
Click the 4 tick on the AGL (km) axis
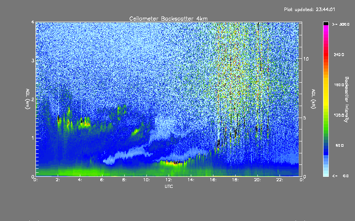[33, 22]
